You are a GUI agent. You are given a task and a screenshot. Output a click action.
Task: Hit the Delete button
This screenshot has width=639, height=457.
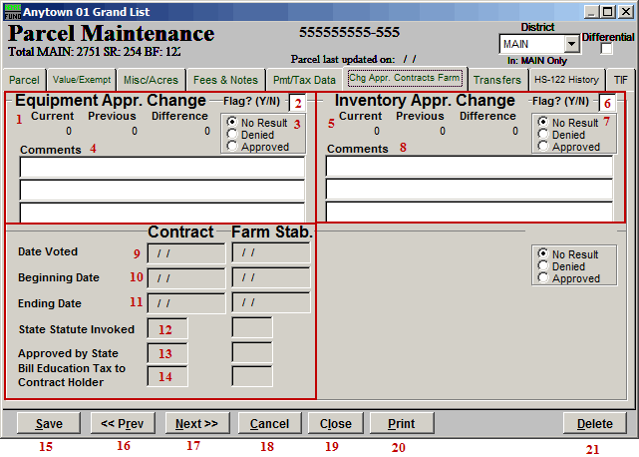(x=594, y=424)
